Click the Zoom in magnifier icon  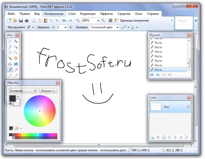103,20
